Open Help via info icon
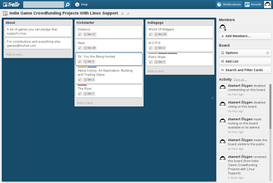The image size is (273, 183). pyautogui.click(x=77, y=5)
